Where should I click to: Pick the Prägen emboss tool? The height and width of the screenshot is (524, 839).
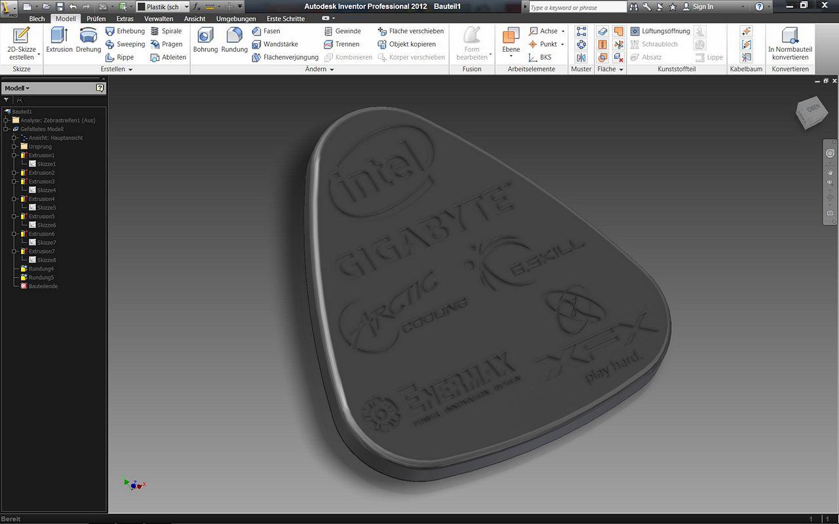click(x=166, y=44)
